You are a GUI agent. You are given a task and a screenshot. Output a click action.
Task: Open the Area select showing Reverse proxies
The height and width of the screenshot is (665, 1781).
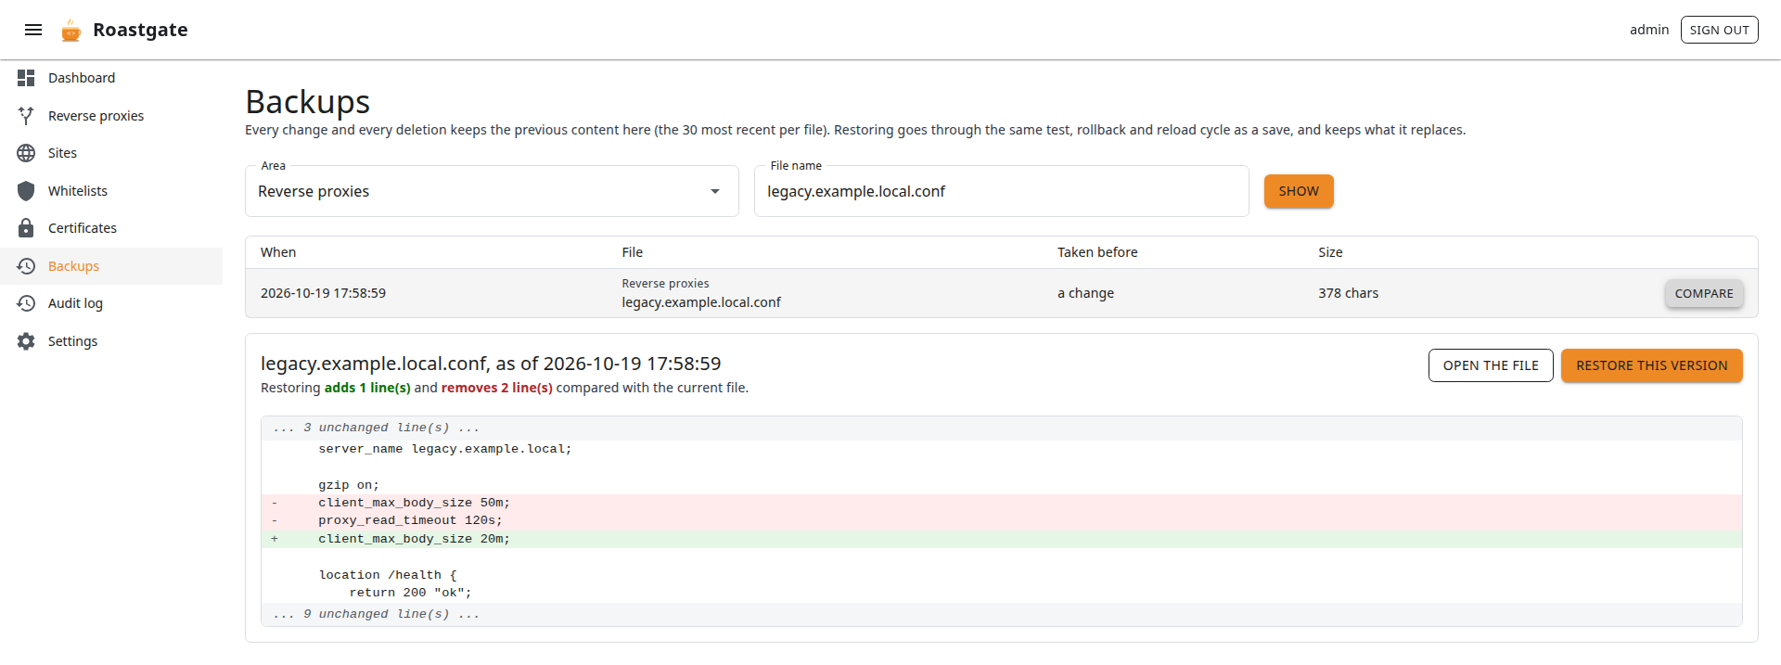point(492,191)
